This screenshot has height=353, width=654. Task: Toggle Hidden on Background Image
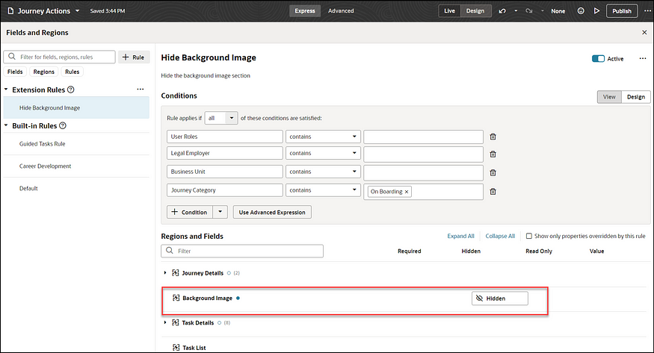pyautogui.click(x=499, y=299)
